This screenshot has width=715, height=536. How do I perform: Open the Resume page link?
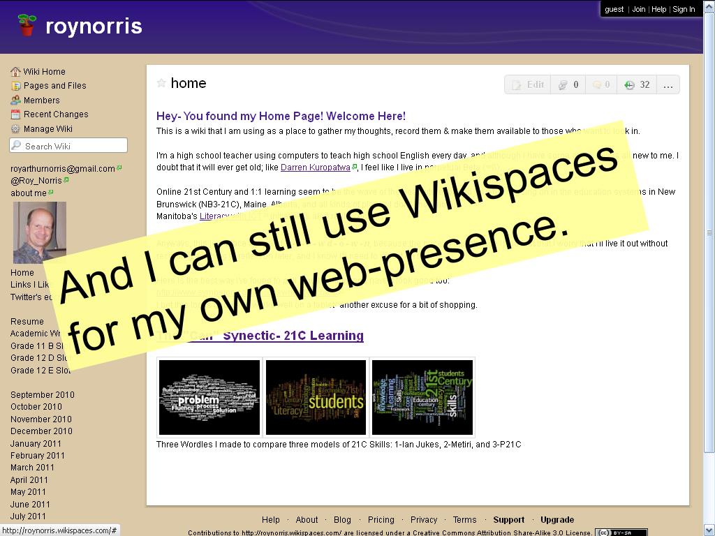27,321
